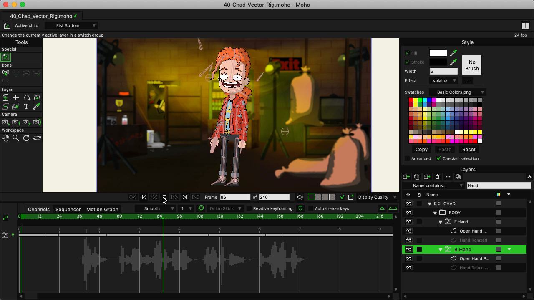Click the Duplicate Layer icon
Screen dimensions: 534x300
pos(416,177)
